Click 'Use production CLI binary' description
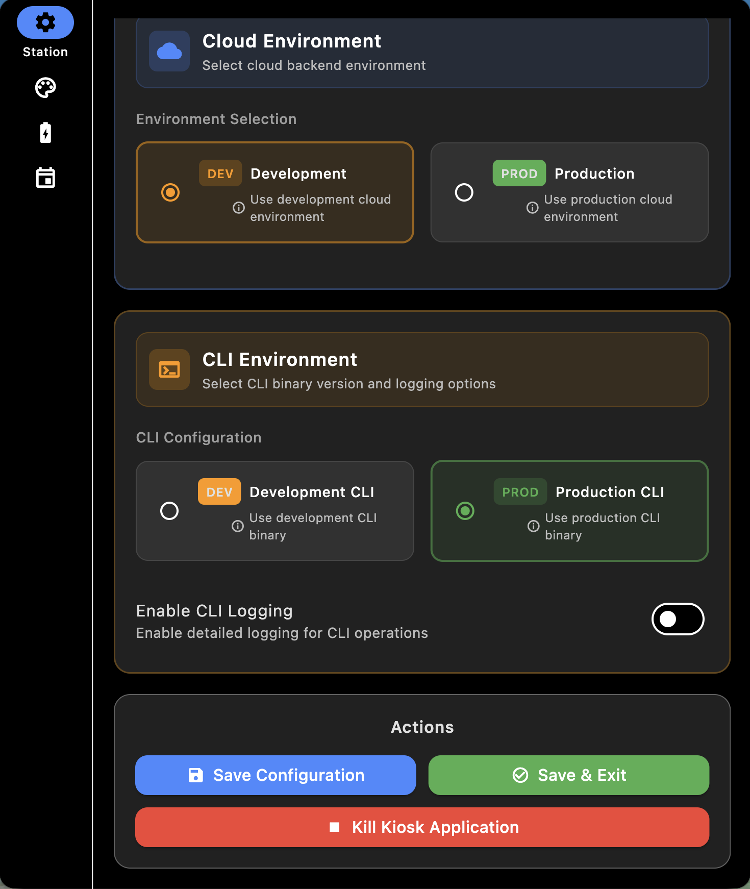Viewport: 750px width, 889px height. point(603,526)
